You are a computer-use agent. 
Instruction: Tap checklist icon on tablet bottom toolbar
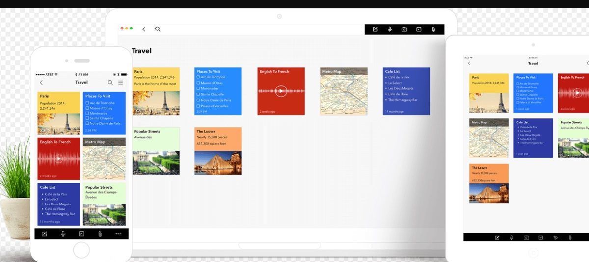pos(540,237)
